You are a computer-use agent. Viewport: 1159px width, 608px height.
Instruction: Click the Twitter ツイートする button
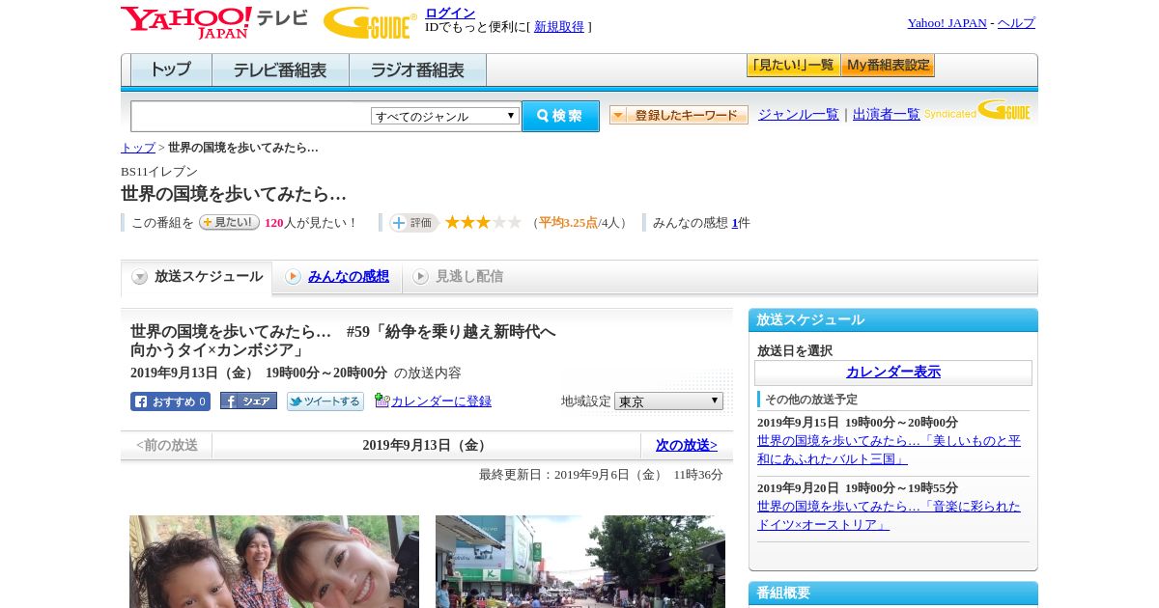tap(325, 401)
